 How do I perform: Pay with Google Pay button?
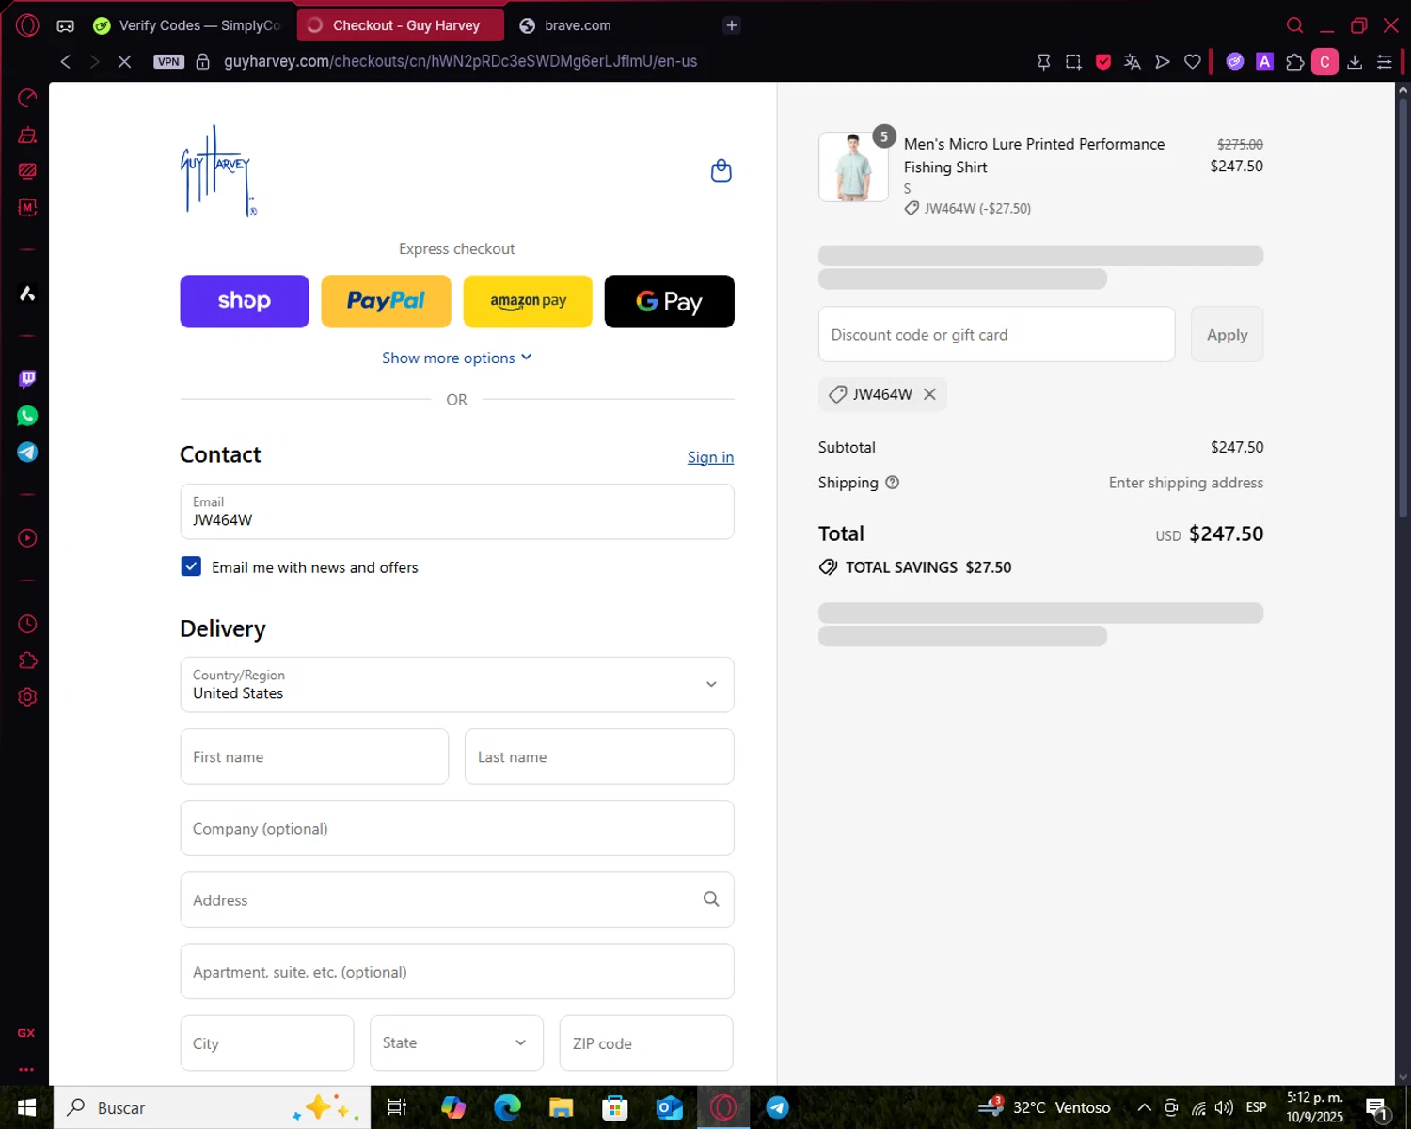pos(670,301)
